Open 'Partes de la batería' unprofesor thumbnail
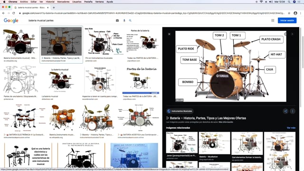304x171 pixels. click(142, 41)
